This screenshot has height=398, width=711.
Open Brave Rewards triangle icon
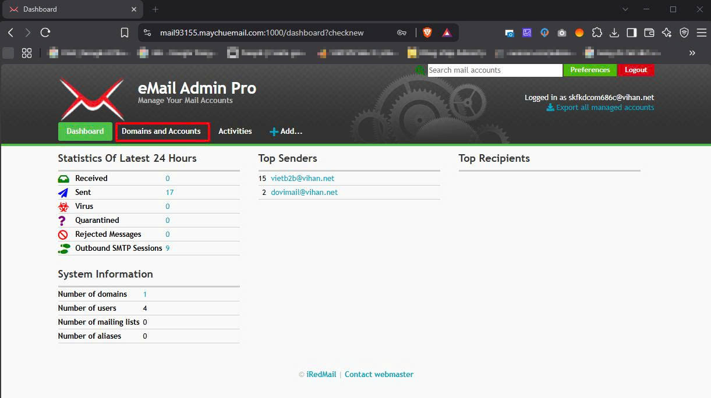tap(447, 33)
